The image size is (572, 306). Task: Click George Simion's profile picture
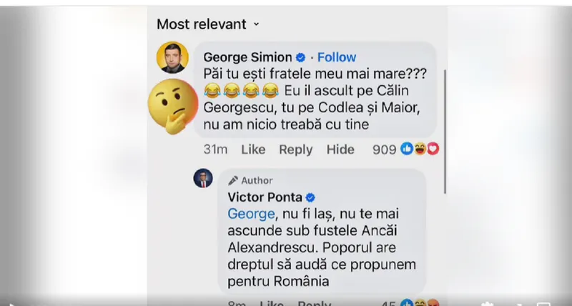click(172, 58)
